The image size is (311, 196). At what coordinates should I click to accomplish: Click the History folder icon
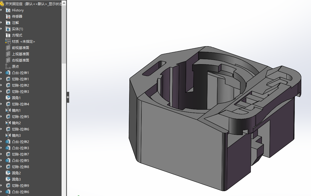click(x=8, y=10)
